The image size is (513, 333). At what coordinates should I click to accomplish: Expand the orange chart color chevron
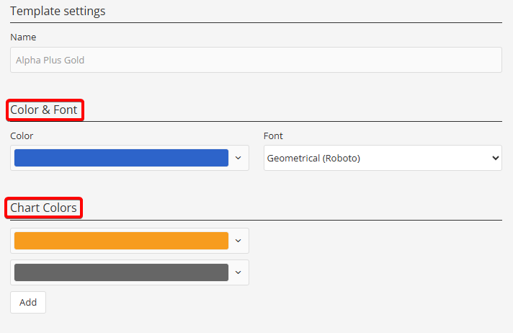[238, 241]
